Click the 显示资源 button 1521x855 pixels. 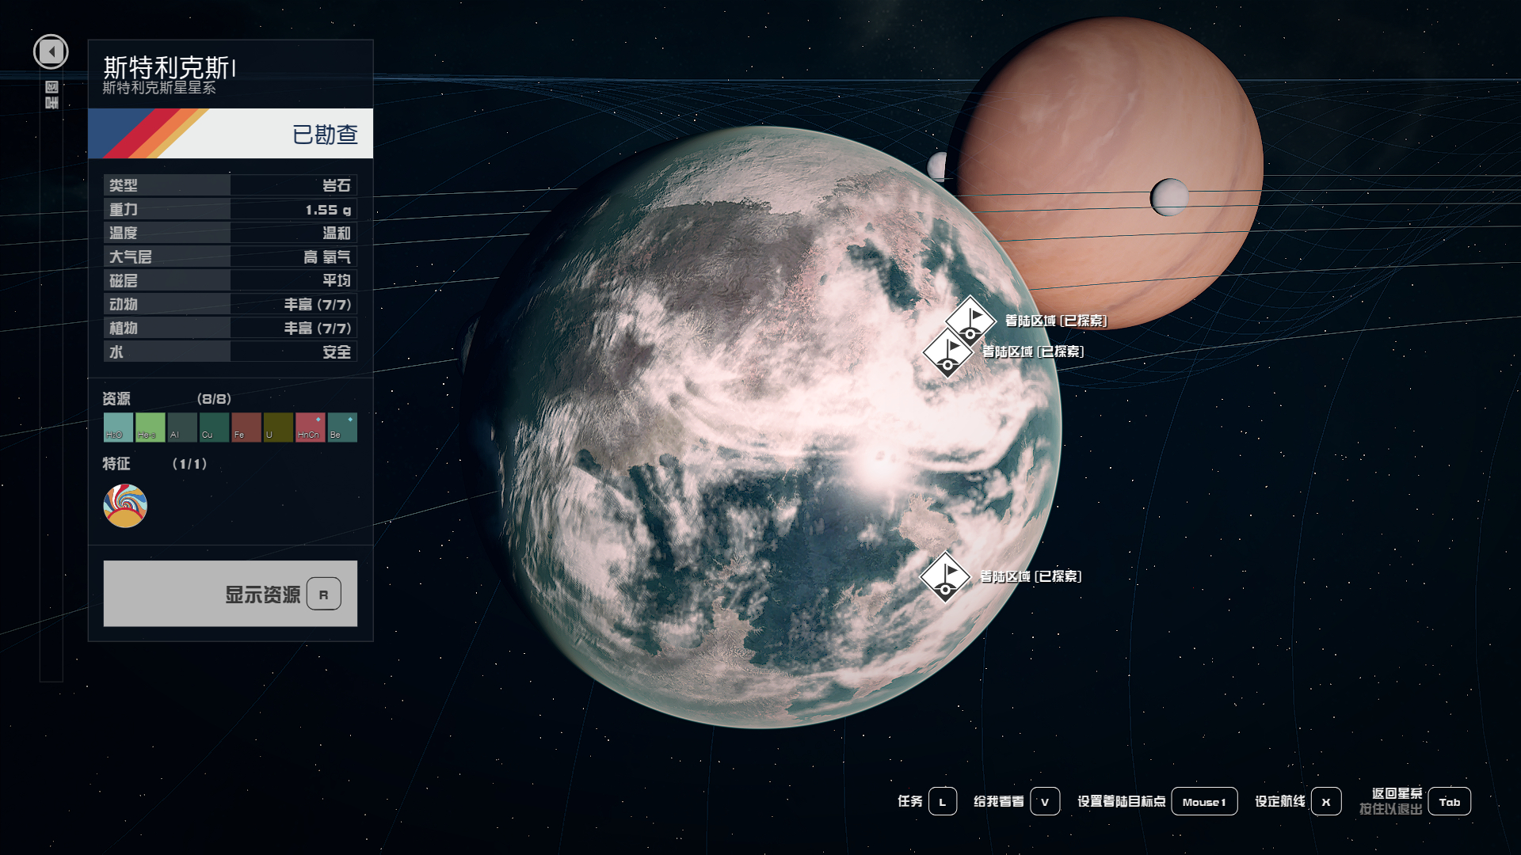(231, 594)
